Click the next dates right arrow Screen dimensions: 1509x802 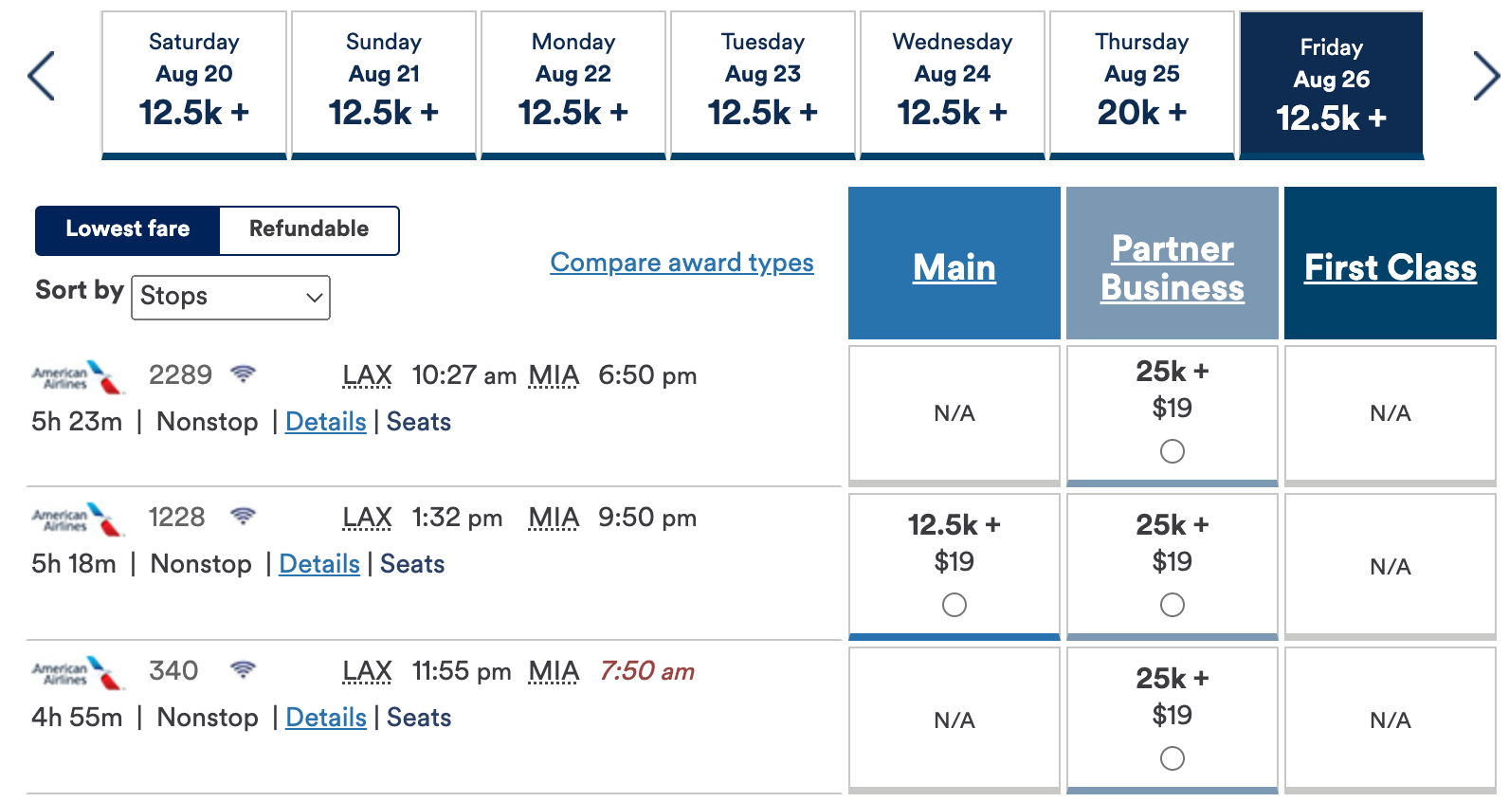[x=1485, y=76]
